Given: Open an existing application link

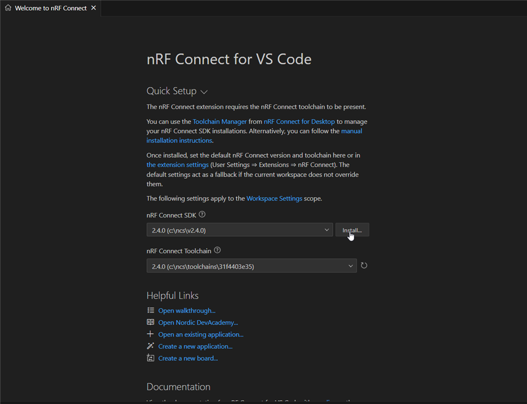Looking at the screenshot, I should (x=200, y=334).
